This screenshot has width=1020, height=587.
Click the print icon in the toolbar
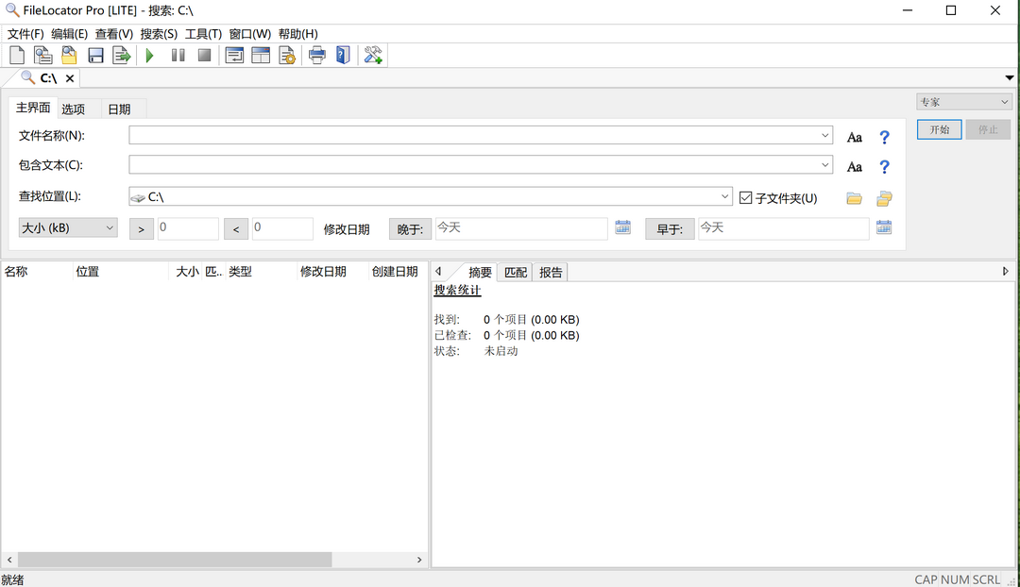click(317, 56)
